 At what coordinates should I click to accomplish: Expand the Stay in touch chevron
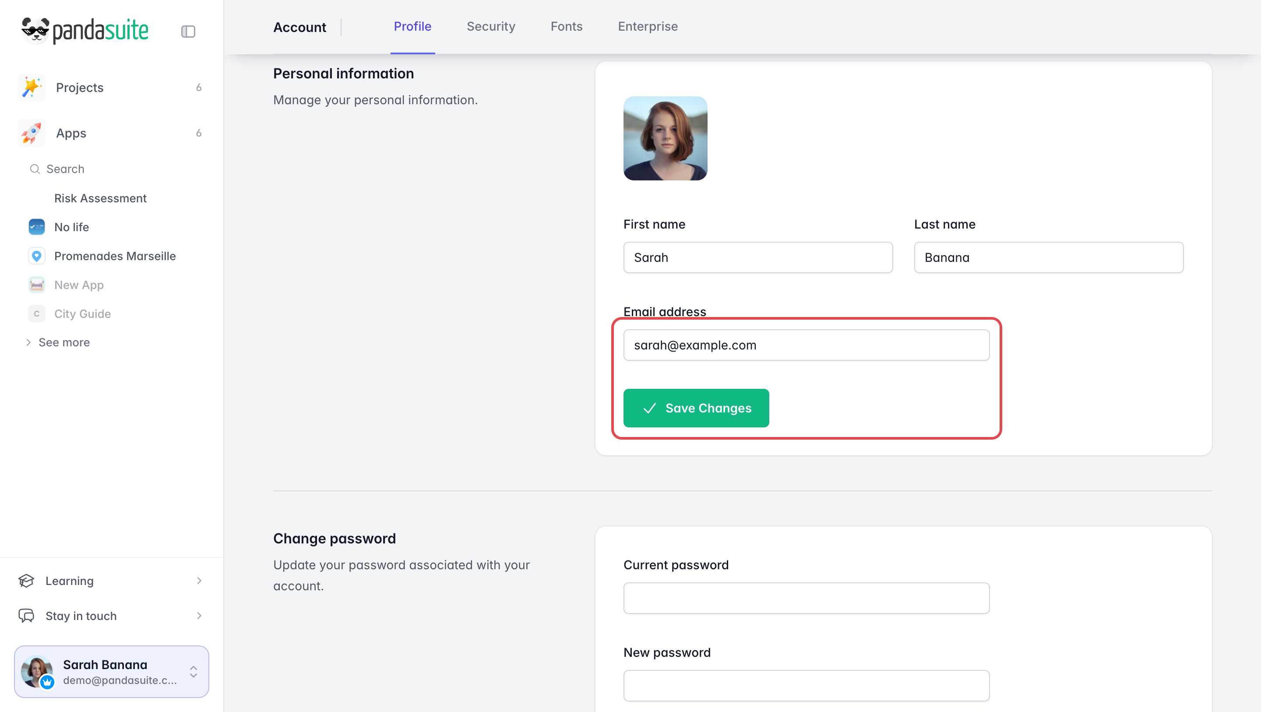[x=199, y=616]
